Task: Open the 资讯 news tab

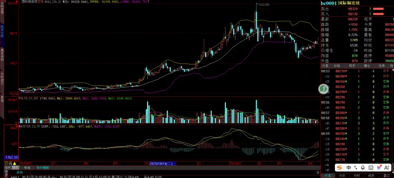Action: tap(19, 173)
